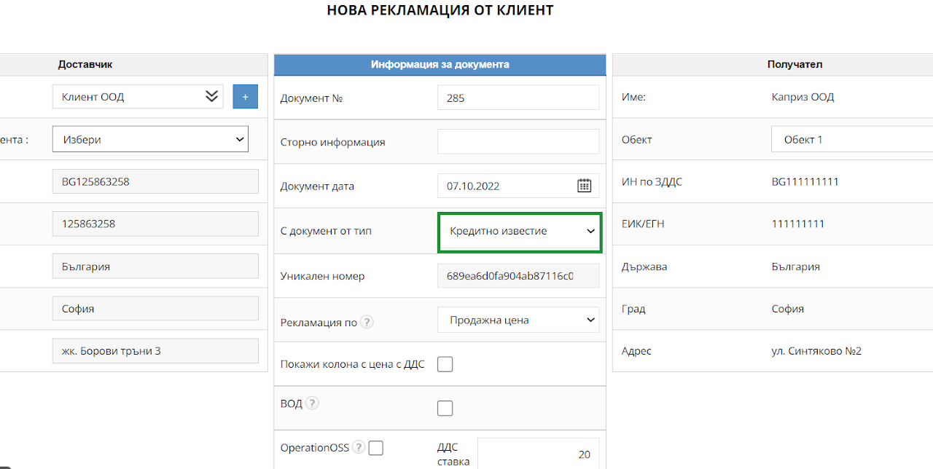The height and width of the screenshot is (469, 933).
Task: Click the Документ № field with 285
Action: pos(518,98)
